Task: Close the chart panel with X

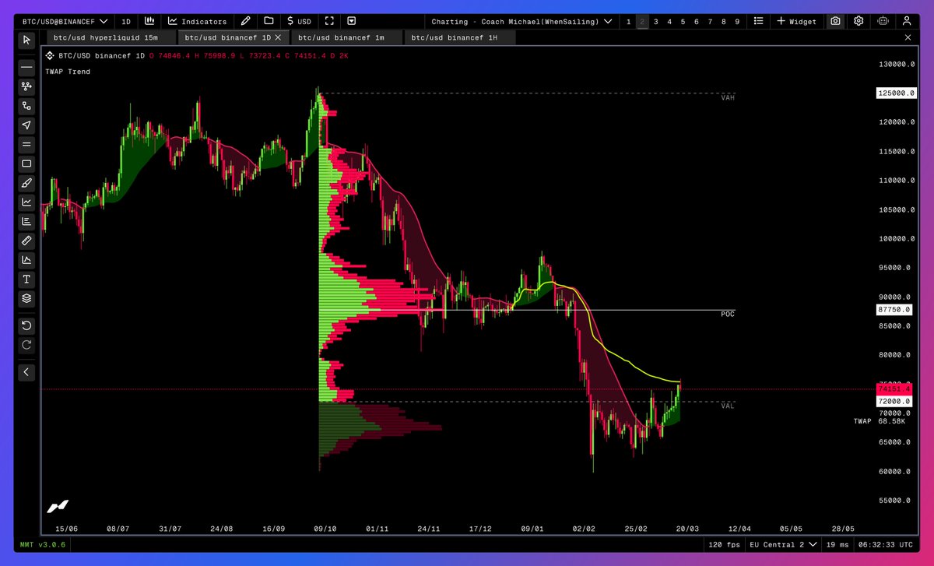Action: (908, 37)
